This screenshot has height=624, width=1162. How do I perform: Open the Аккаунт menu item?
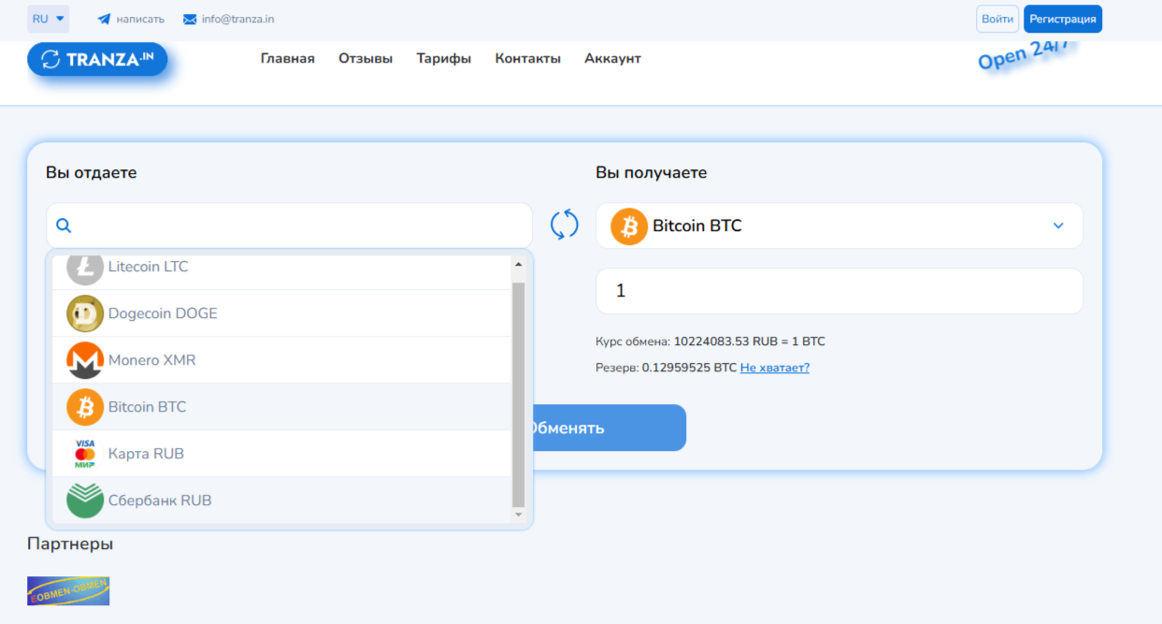click(x=613, y=58)
